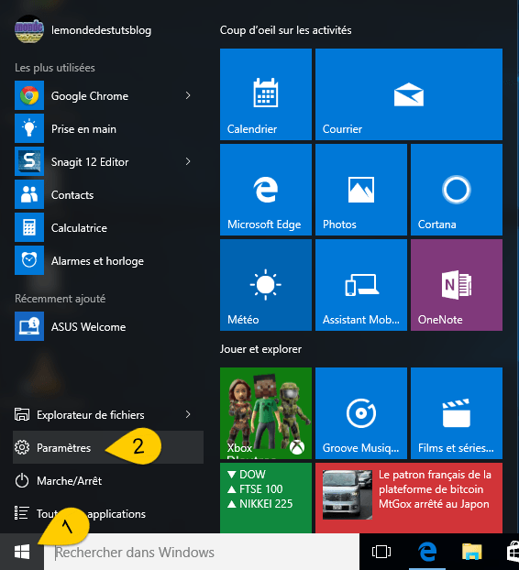
Task: Open the MtGox bitcoin news tile
Action: click(409, 498)
